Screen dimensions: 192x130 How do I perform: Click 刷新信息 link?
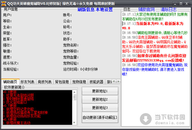(x=86, y=10)
